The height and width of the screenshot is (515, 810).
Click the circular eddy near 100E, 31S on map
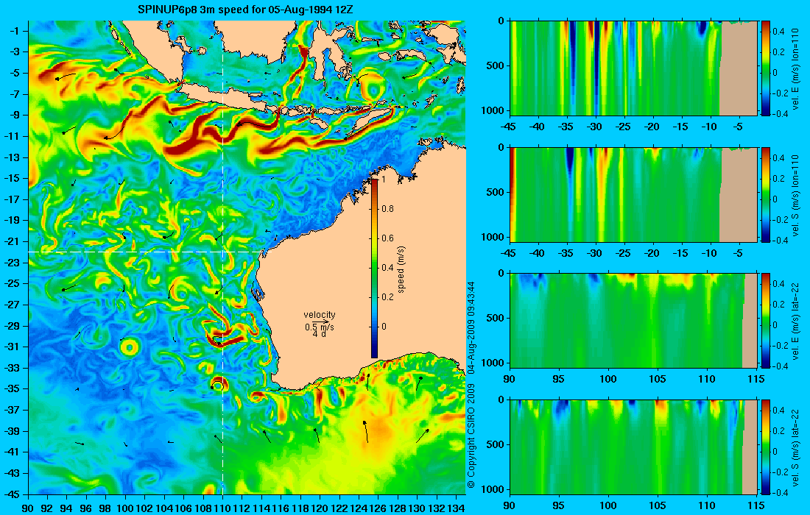tap(128, 347)
